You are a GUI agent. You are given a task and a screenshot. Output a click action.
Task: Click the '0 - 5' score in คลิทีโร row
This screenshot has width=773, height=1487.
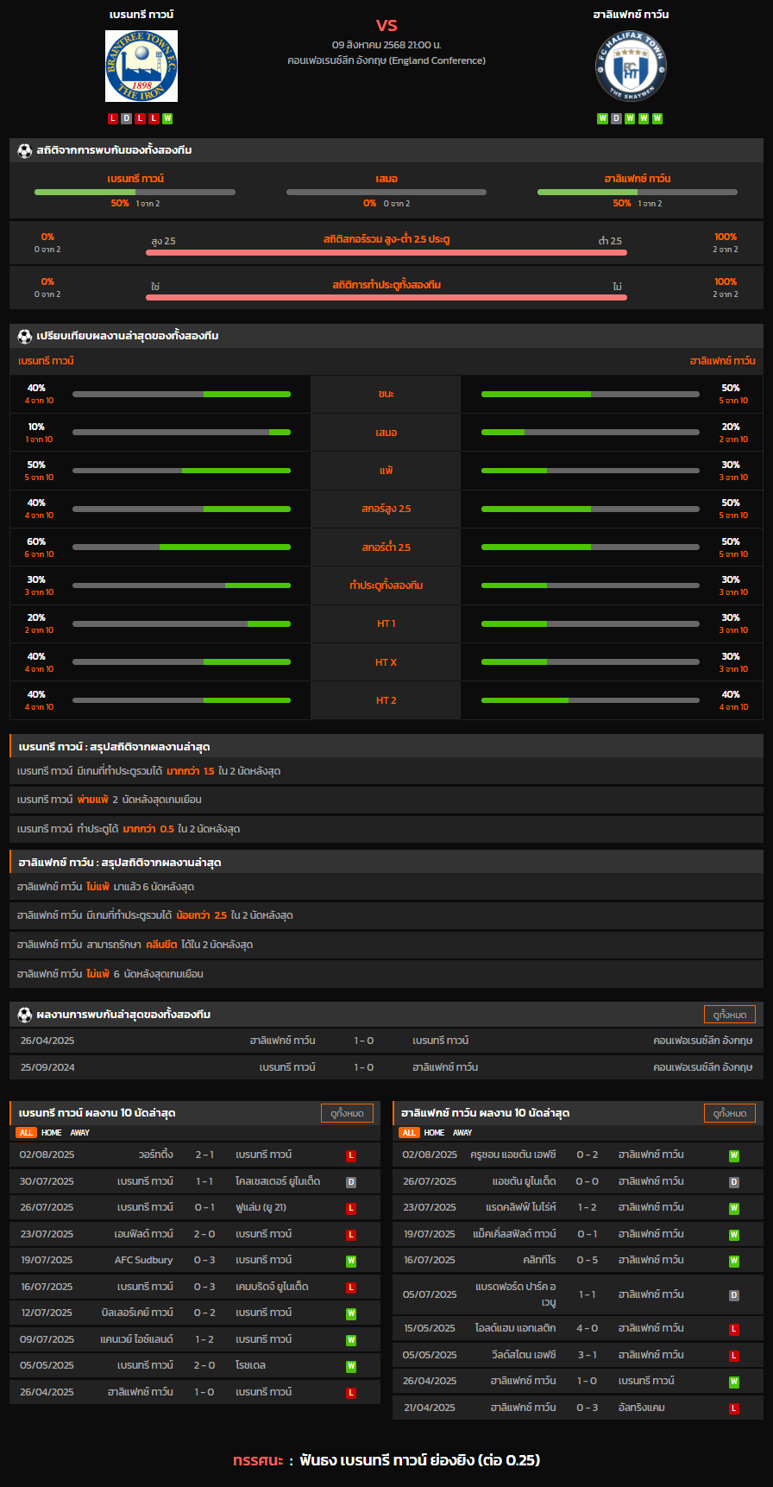(588, 1261)
